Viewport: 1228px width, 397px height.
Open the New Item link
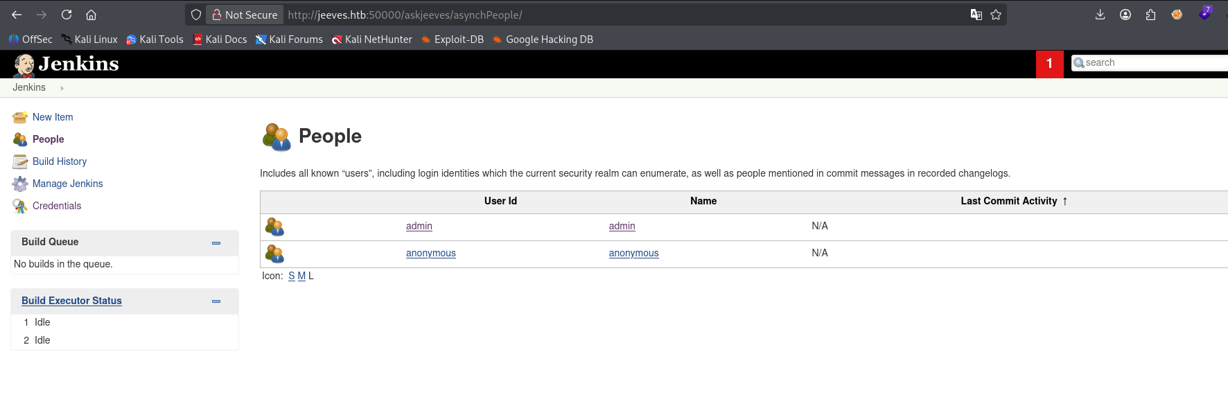point(53,117)
